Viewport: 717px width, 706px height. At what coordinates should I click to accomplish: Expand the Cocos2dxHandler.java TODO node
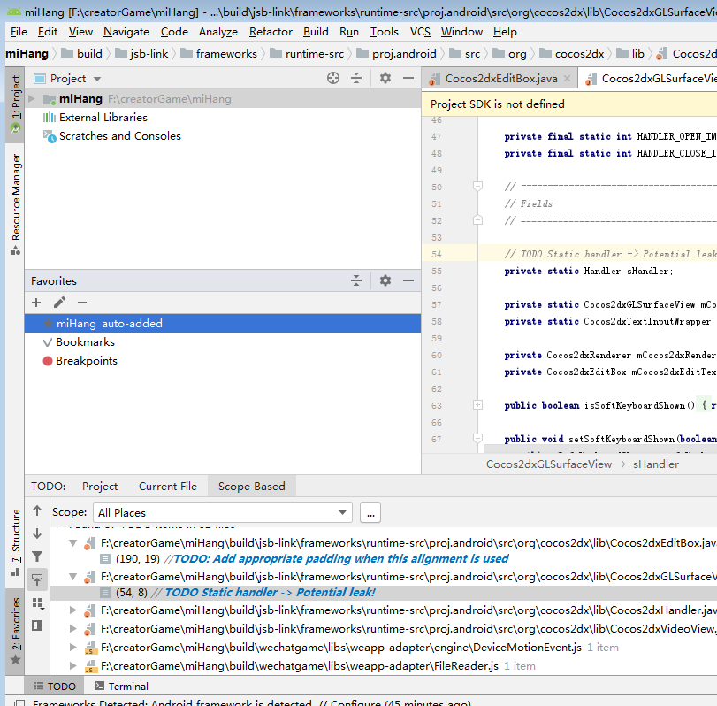click(x=72, y=610)
